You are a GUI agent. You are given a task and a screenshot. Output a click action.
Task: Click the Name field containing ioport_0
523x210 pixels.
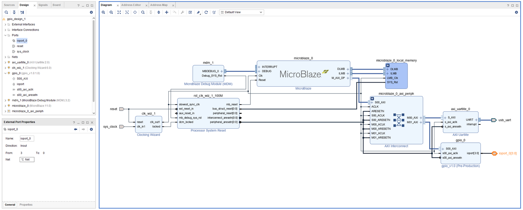pos(27,138)
